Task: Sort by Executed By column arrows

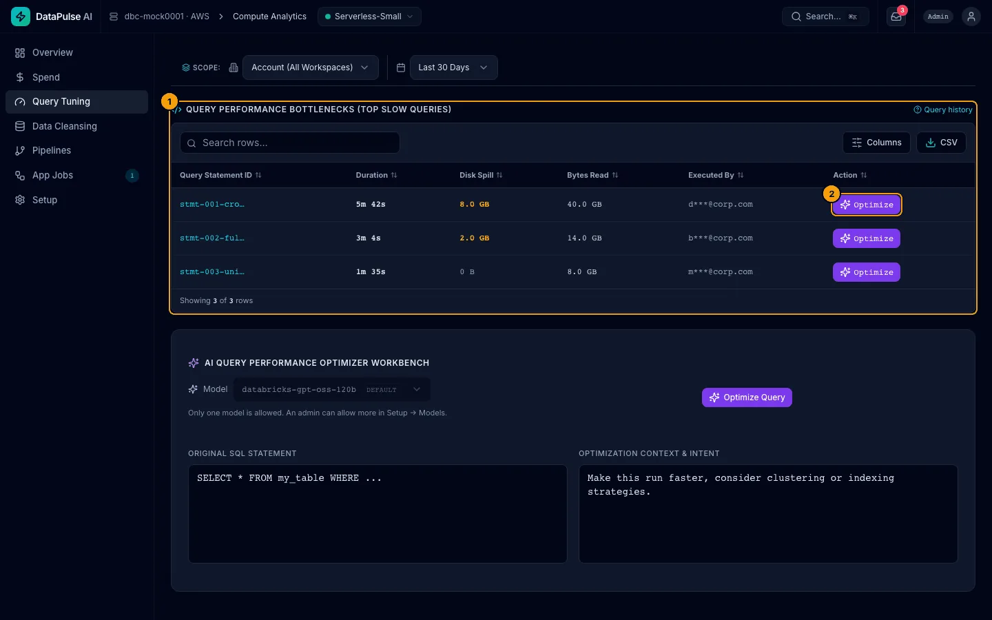Action: (741, 175)
